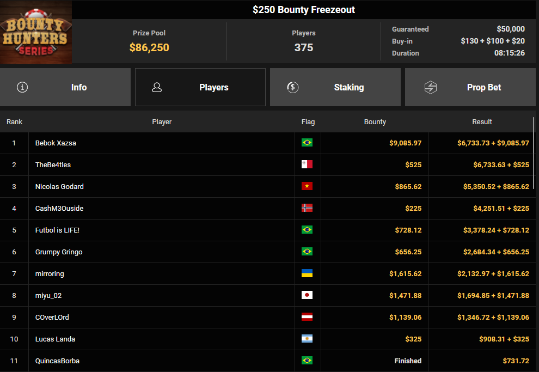Click Ukraine flag in mirroring row
This screenshot has height=372, width=539.
[x=307, y=273]
